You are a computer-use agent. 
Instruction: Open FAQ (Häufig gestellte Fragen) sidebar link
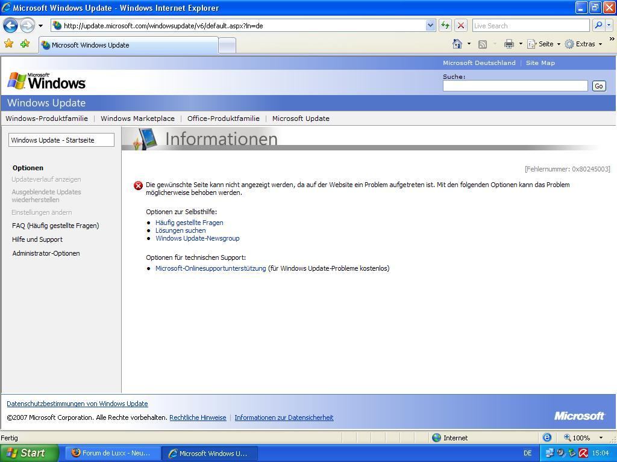pyautogui.click(x=55, y=226)
